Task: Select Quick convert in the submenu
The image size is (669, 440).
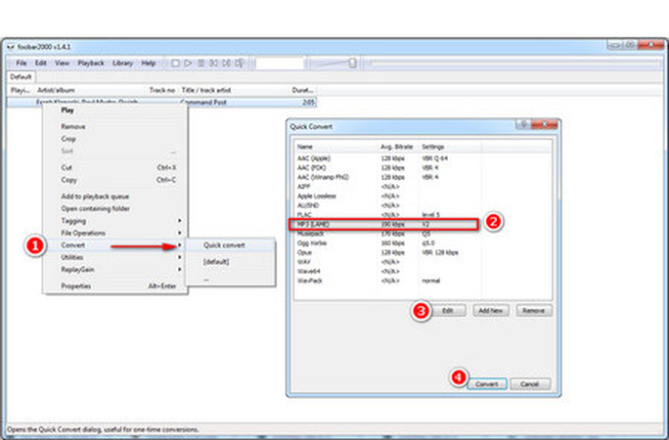Action: pyautogui.click(x=231, y=245)
